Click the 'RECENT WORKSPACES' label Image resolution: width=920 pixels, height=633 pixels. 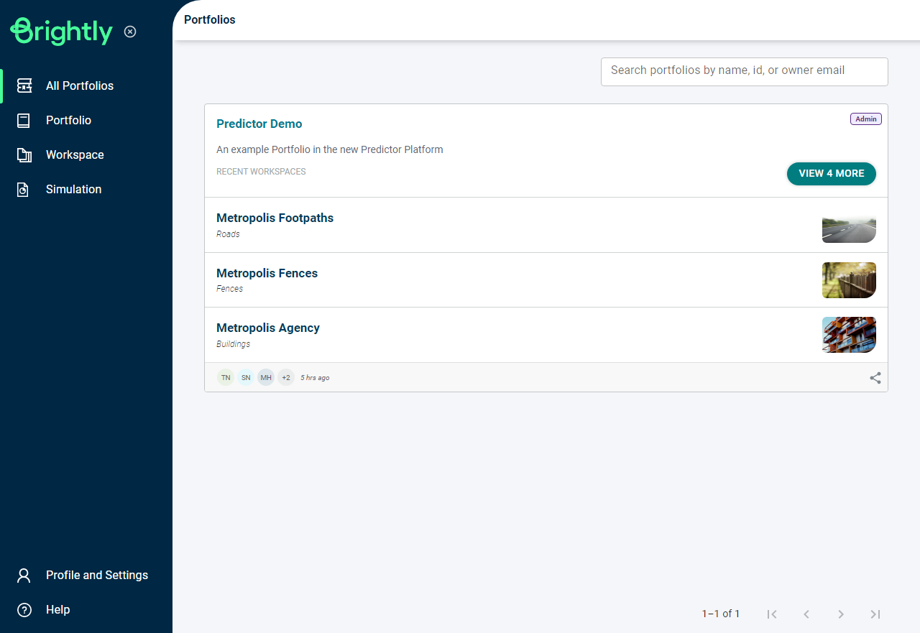[x=261, y=172]
